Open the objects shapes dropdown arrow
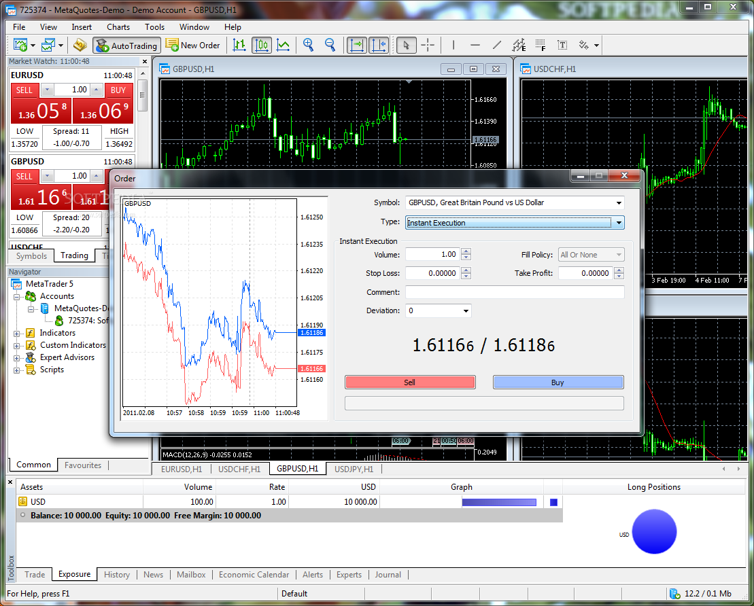754x606 pixels. pos(597,46)
